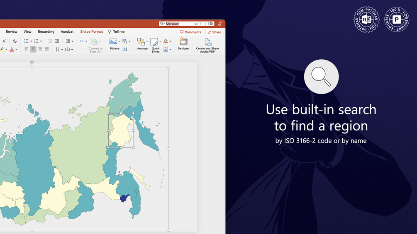Image resolution: width=417 pixels, height=234 pixels.
Task: Click inside the search field containing Магадан
Action: [180, 24]
